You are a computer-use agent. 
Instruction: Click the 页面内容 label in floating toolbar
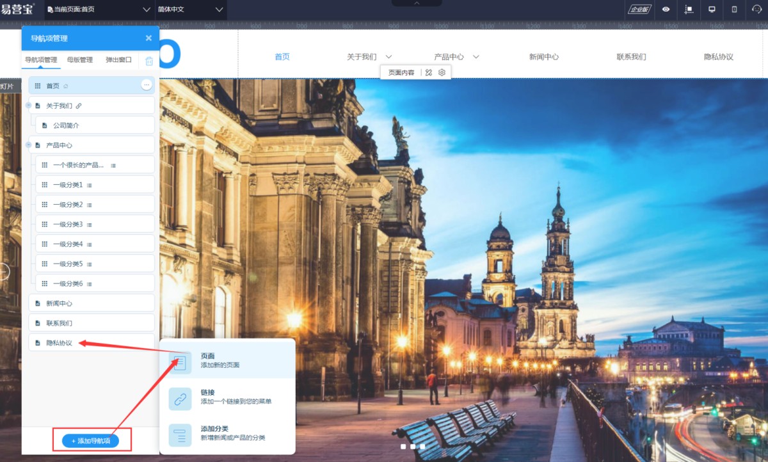(402, 73)
